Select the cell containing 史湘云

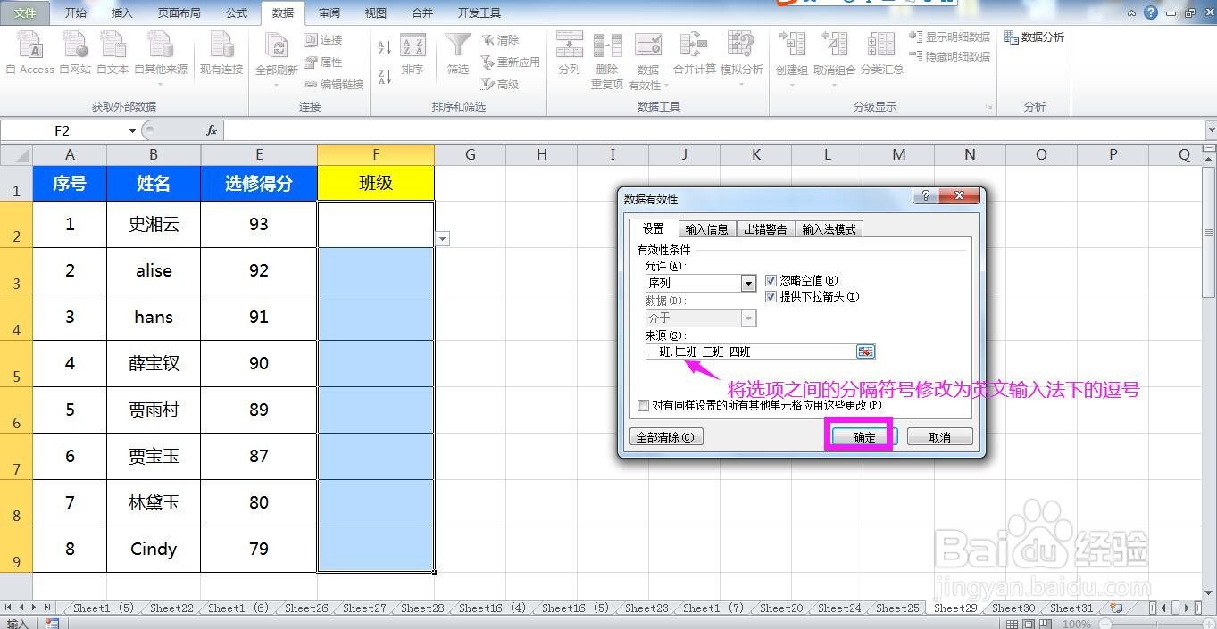coord(154,224)
